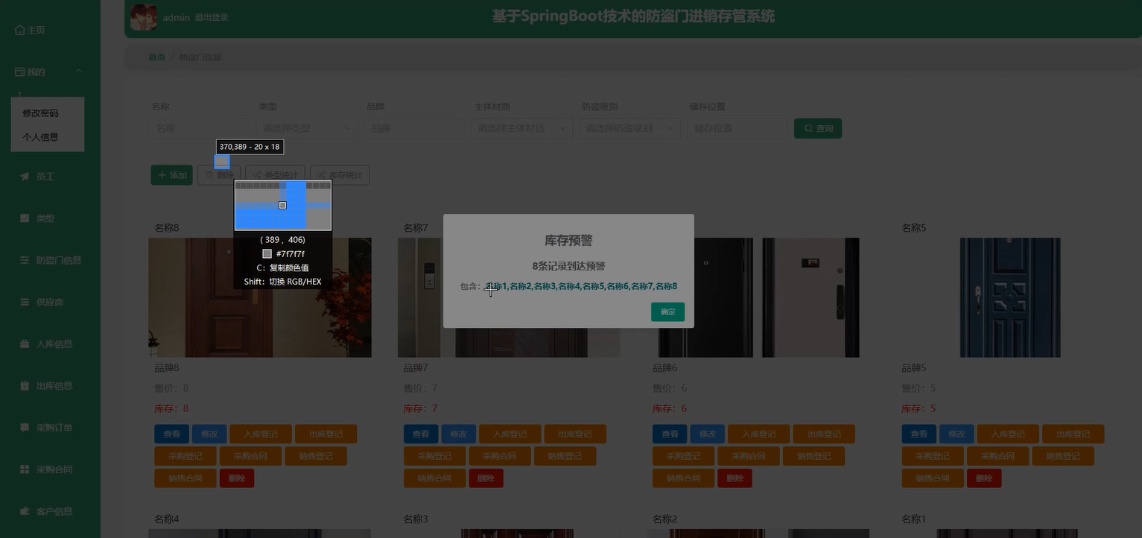Click the magnifier icon in the 查询 button
The image size is (1142, 538).
[808, 128]
